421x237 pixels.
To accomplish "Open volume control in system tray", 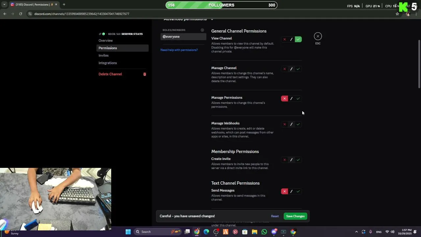I will (392, 232).
